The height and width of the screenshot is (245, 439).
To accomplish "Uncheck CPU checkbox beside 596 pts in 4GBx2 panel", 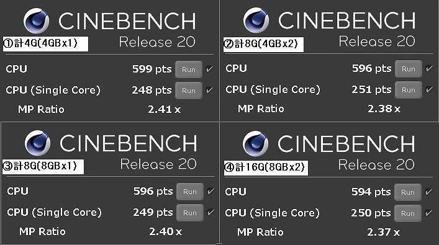I will coord(429,68).
